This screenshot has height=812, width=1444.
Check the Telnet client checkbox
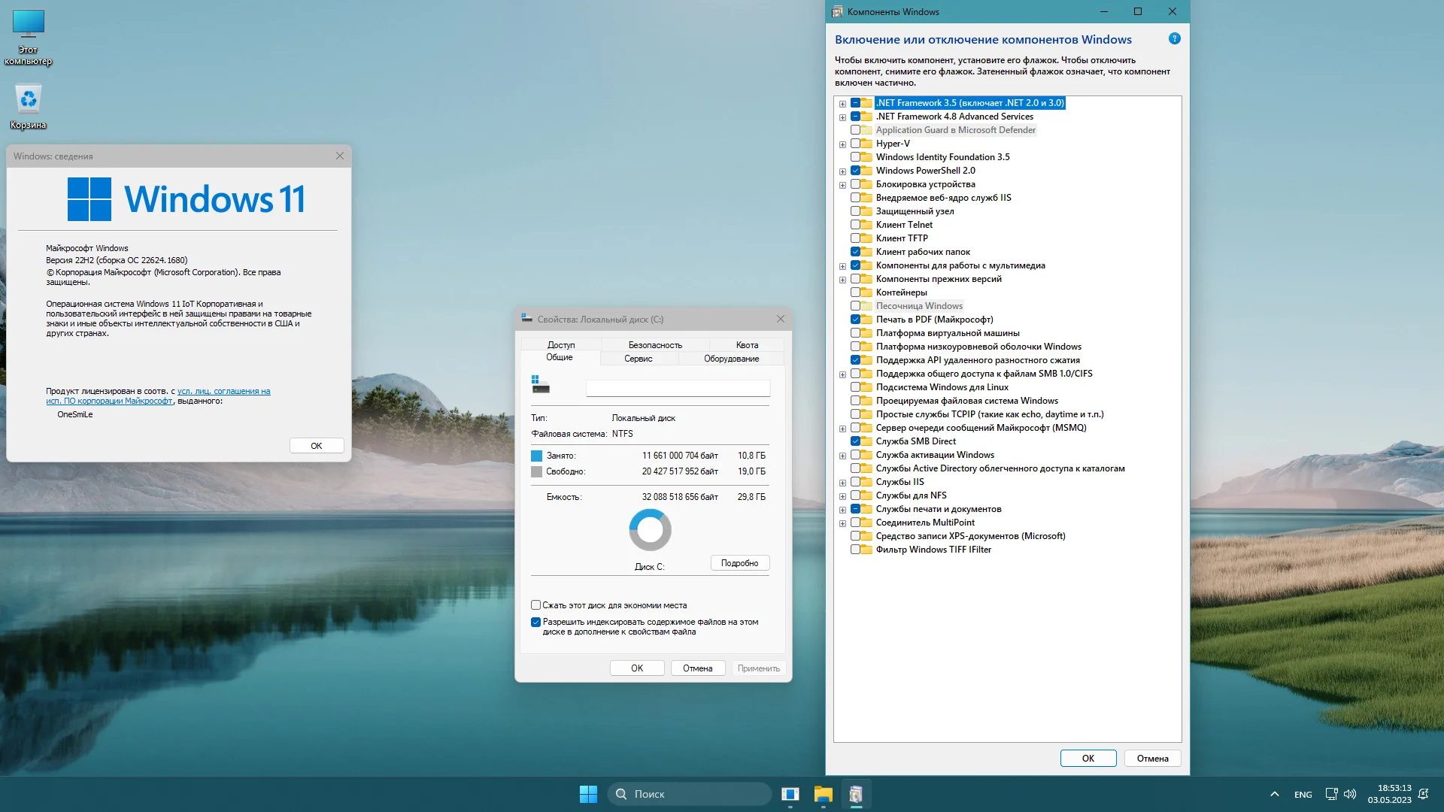pyautogui.click(x=855, y=225)
